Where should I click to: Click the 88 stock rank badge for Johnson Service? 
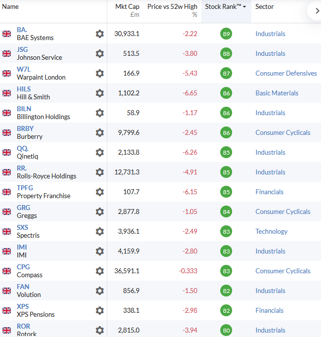[x=226, y=54]
